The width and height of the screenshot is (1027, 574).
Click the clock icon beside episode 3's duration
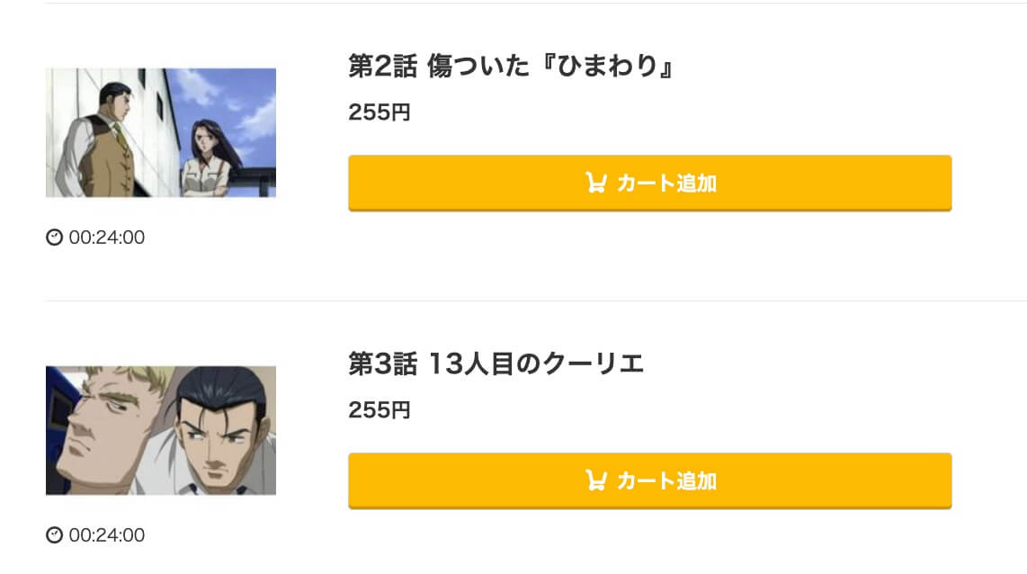click(54, 534)
